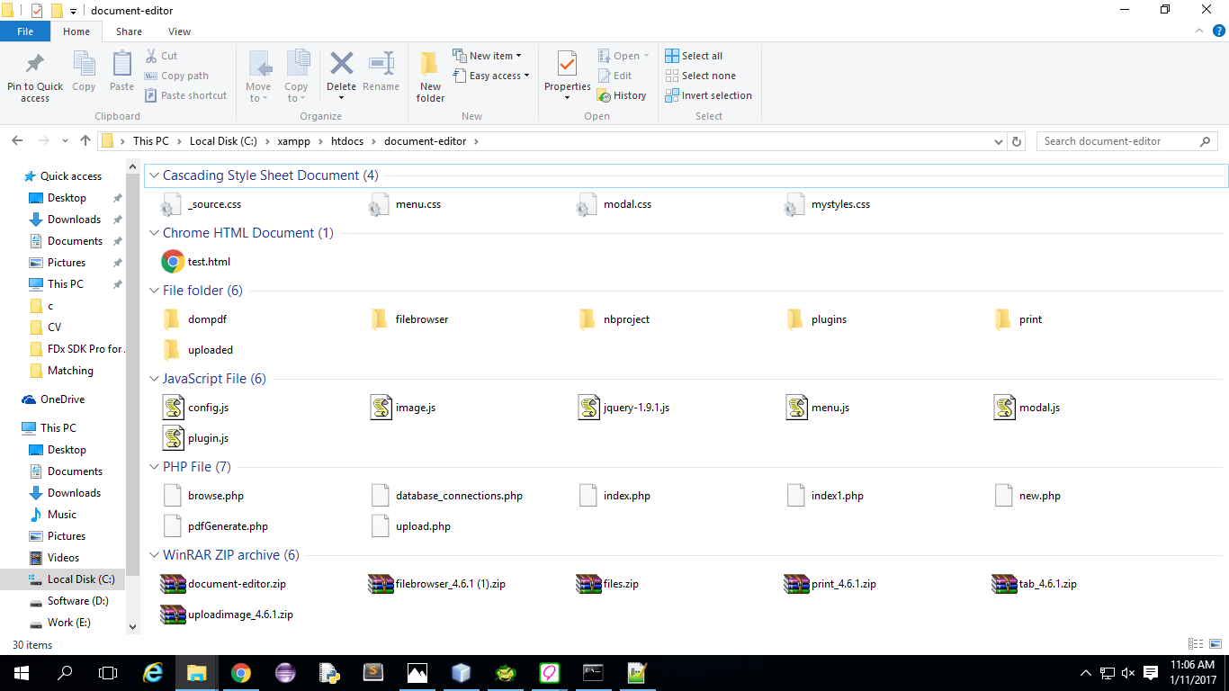Image resolution: width=1229 pixels, height=691 pixels.
Task: Open address bar history dropdown
Action: [999, 141]
